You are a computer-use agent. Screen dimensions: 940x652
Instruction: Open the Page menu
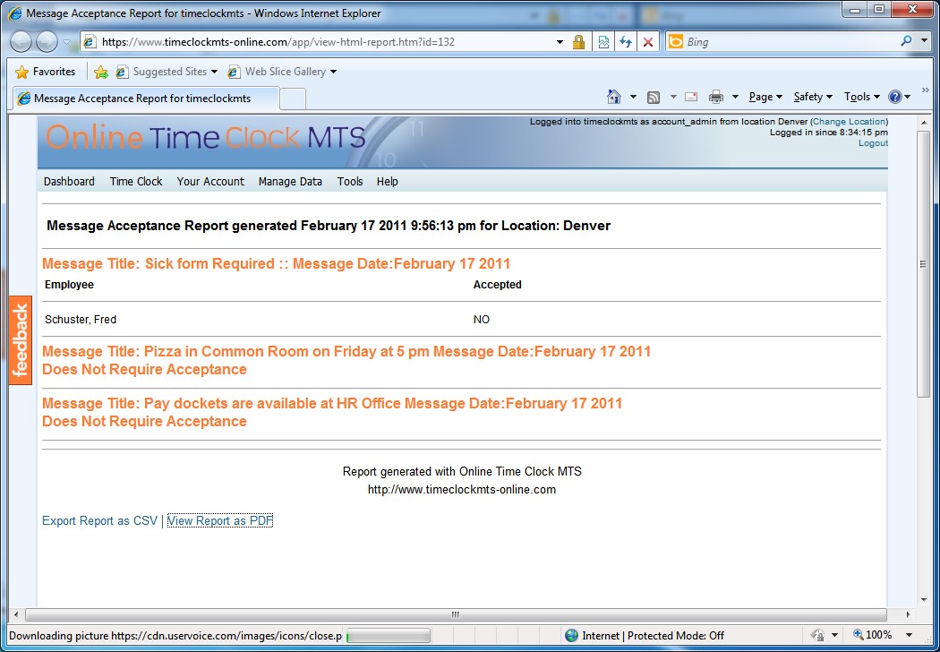point(765,97)
